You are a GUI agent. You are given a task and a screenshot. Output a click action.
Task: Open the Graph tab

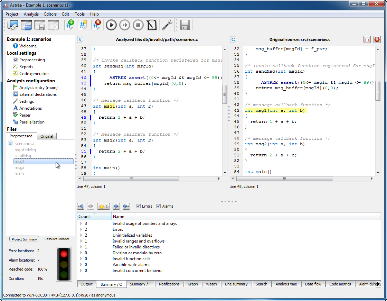(x=192, y=284)
